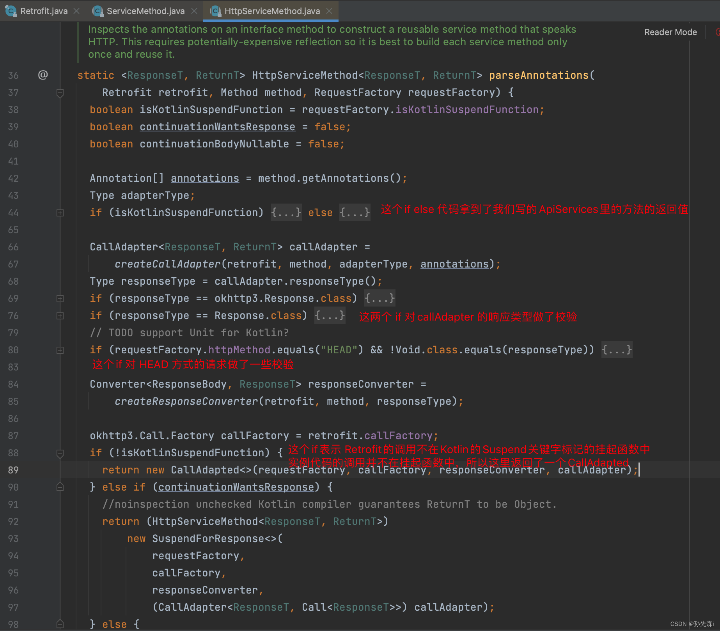Switch to the Retrofit.java tab
The image size is (720, 631).
click(44, 11)
